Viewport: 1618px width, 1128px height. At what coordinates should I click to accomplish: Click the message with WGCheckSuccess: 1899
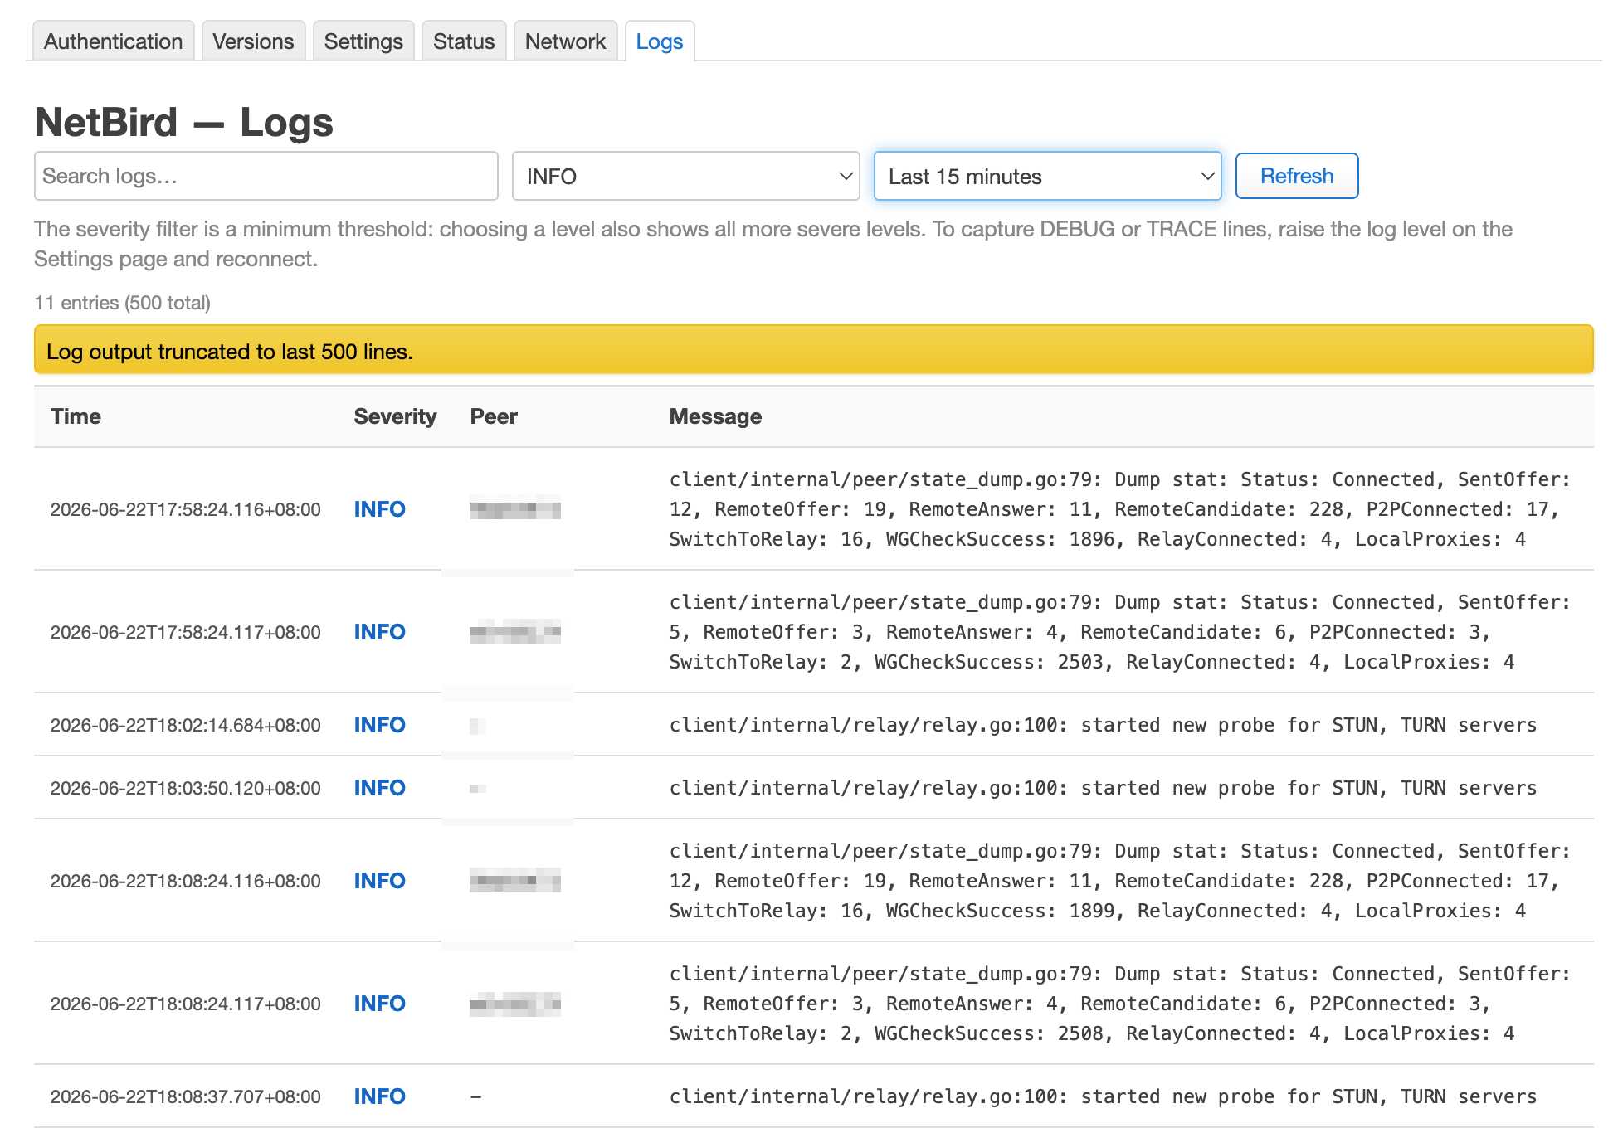(x=1119, y=881)
